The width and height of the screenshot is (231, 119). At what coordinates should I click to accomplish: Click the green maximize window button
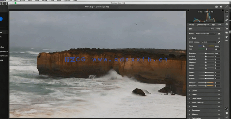(15, 3)
